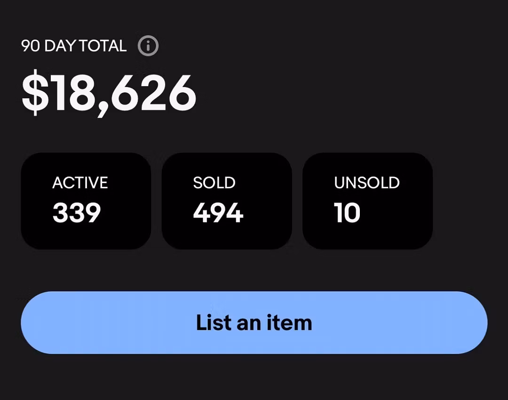508x400 pixels.
Task: Open the Sold listings card
Action: coord(227,201)
